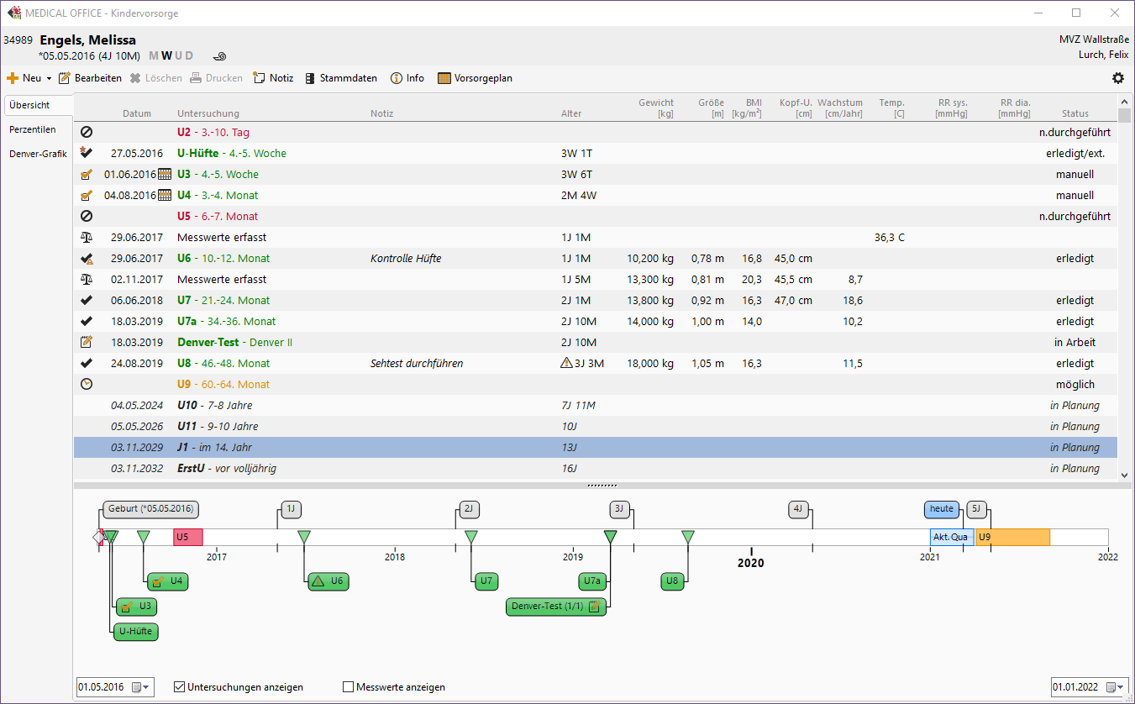
Task: Click the calendar icon next to 04.08.2016
Action: pyautogui.click(x=165, y=195)
